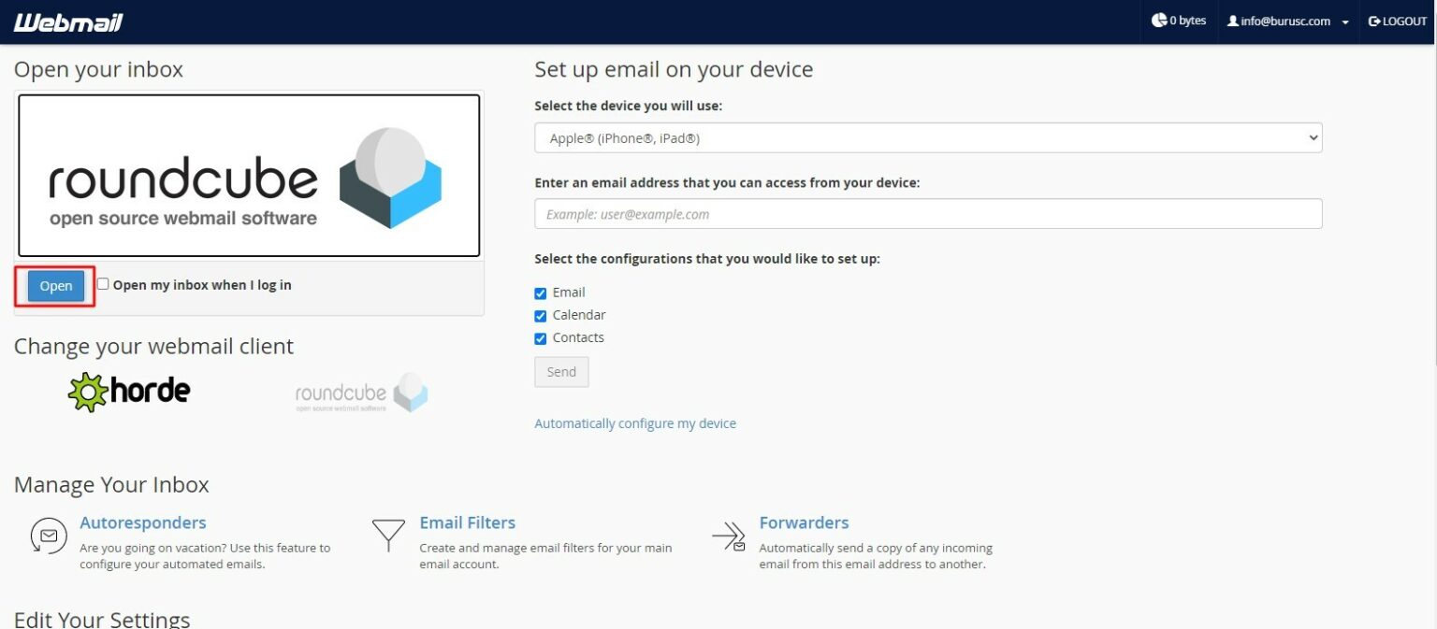Open the device selection dropdown

click(x=928, y=136)
